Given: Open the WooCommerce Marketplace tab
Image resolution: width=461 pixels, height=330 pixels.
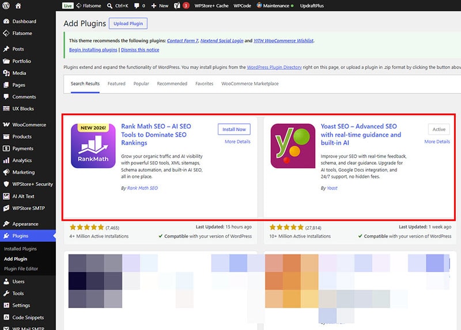Looking at the screenshot, I should coord(250,84).
